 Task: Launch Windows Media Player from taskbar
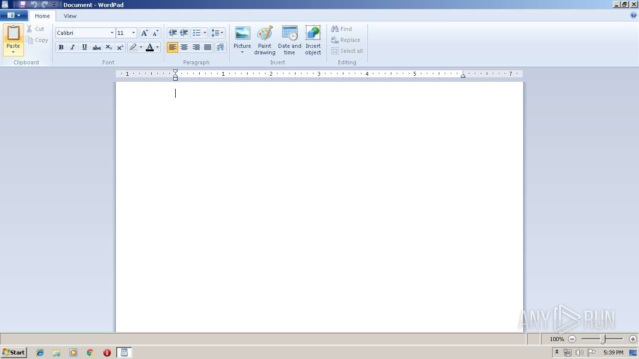click(x=73, y=353)
